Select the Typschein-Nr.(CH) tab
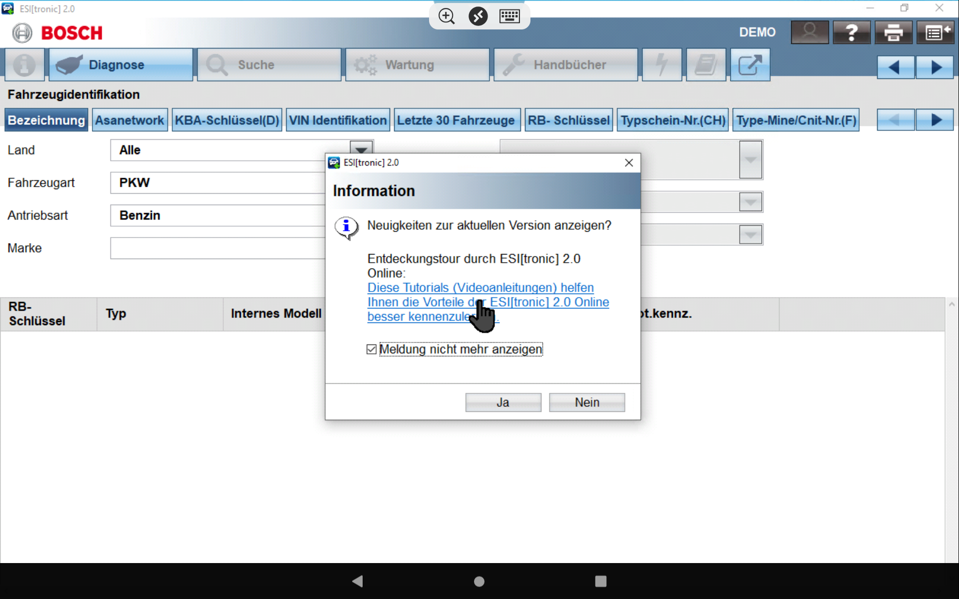Screen dimensions: 959x599 click(x=673, y=120)
